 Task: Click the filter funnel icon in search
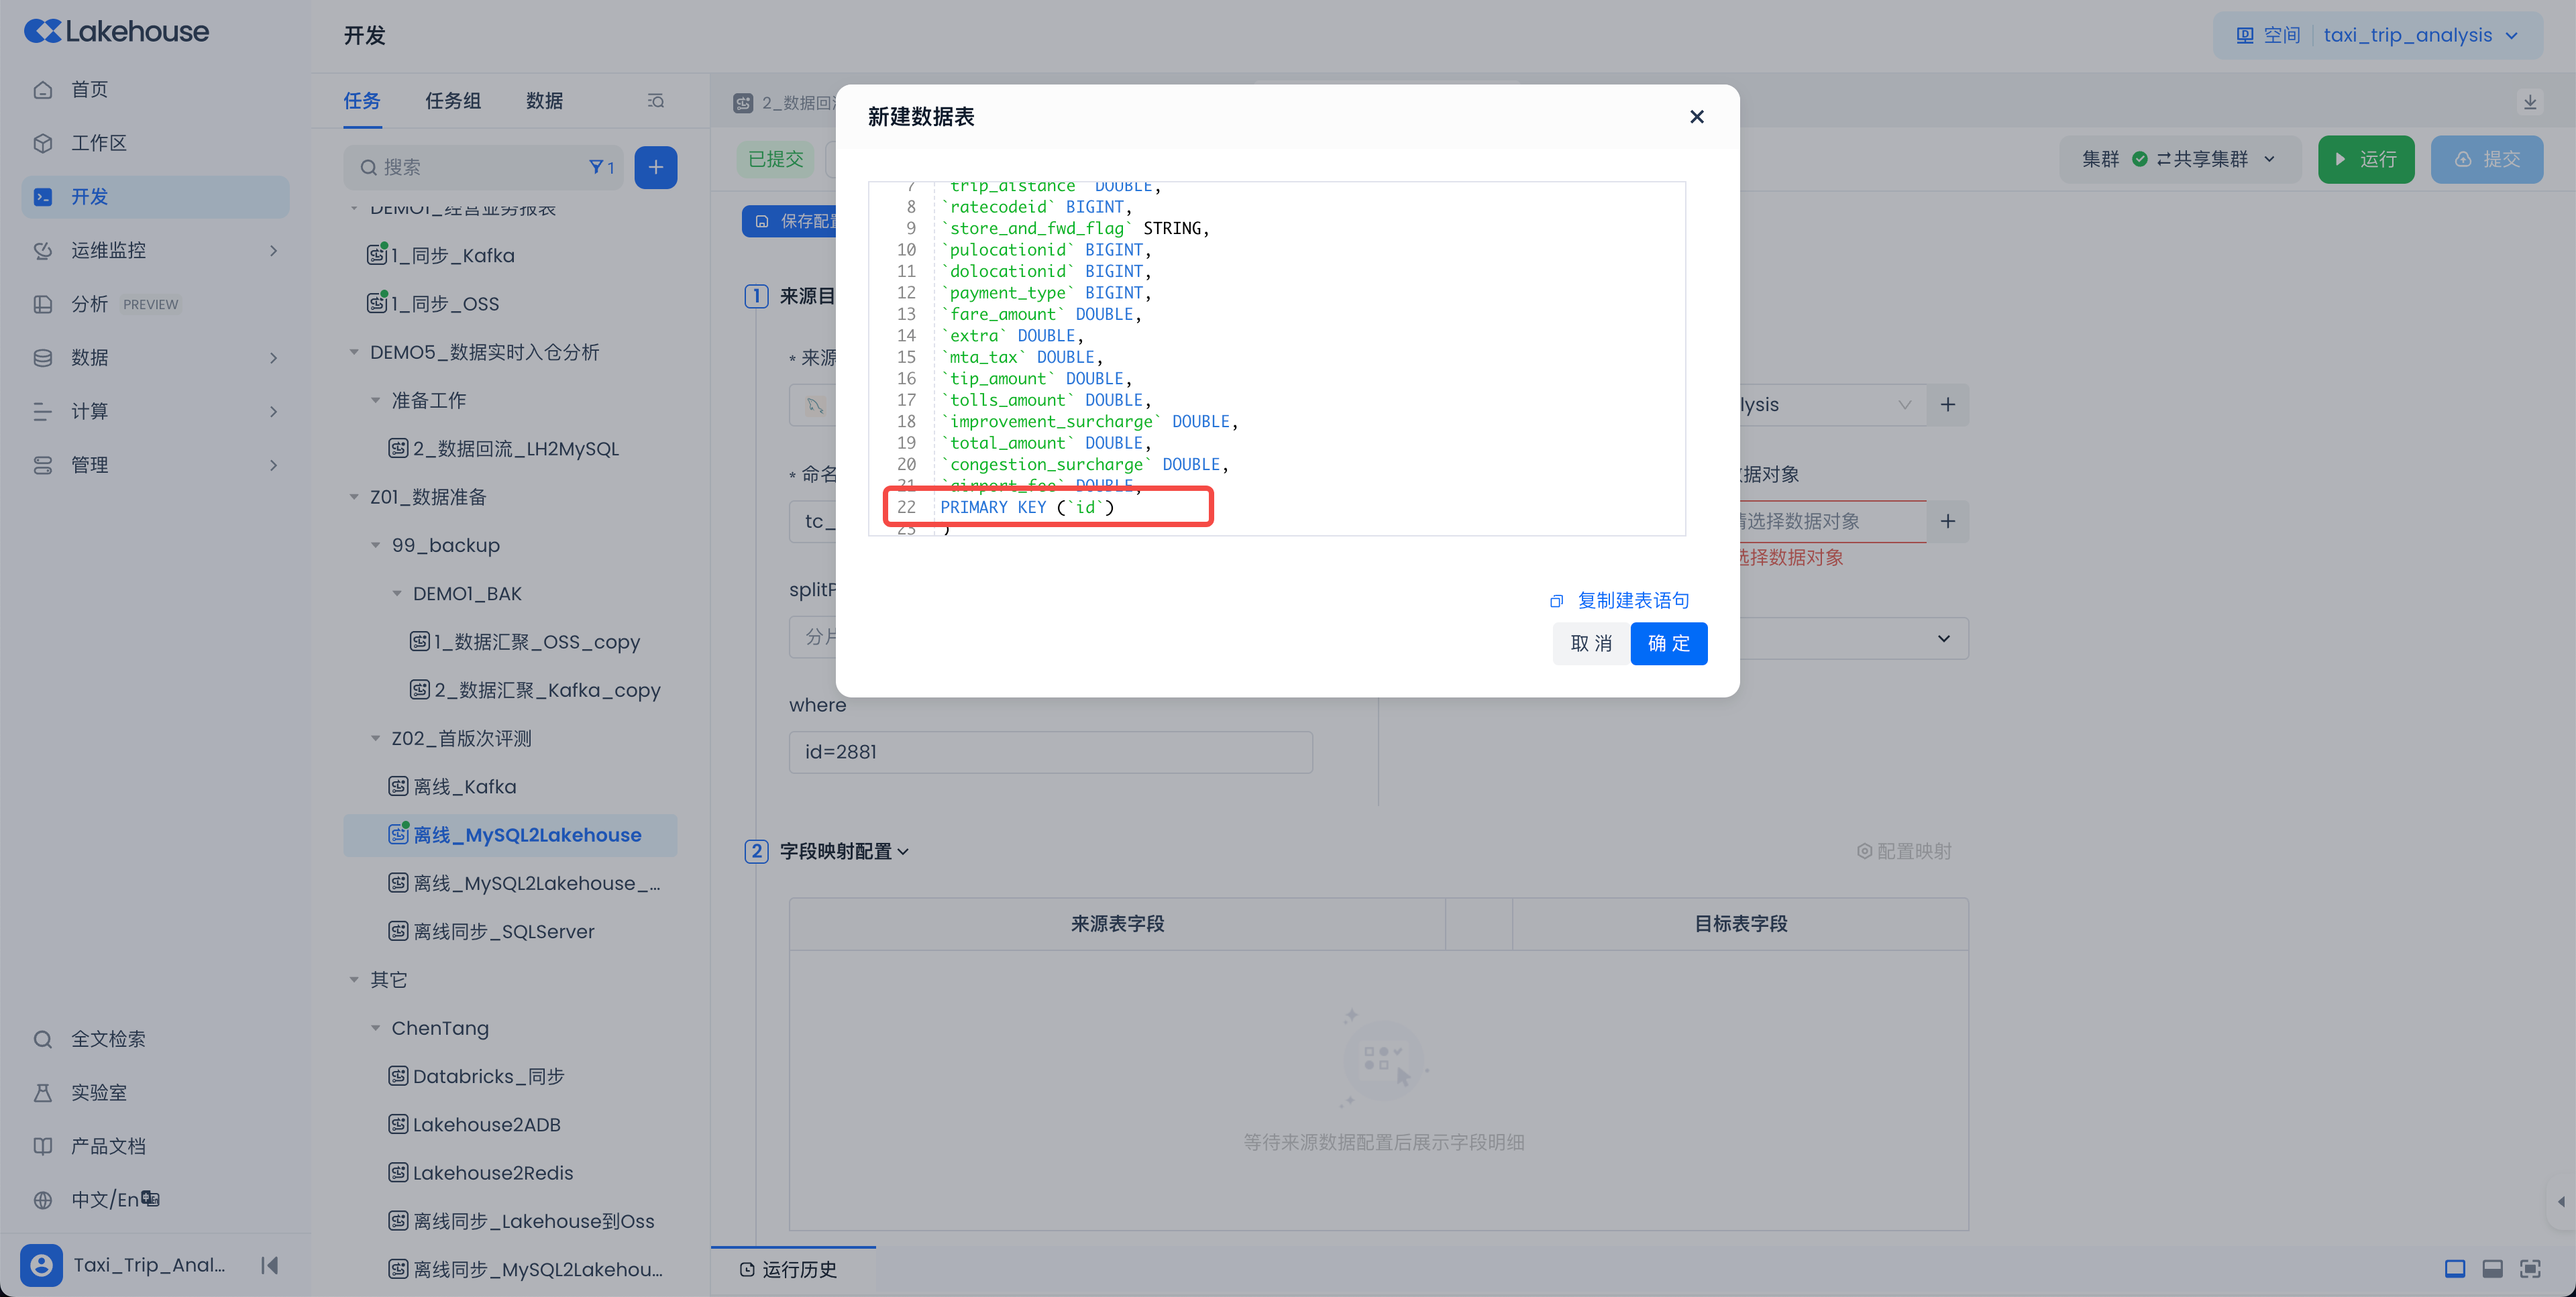pos(596,167)
